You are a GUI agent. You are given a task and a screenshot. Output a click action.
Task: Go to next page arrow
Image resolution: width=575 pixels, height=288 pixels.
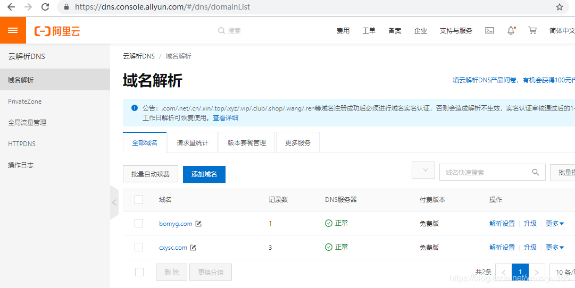[x=537, y=272]
